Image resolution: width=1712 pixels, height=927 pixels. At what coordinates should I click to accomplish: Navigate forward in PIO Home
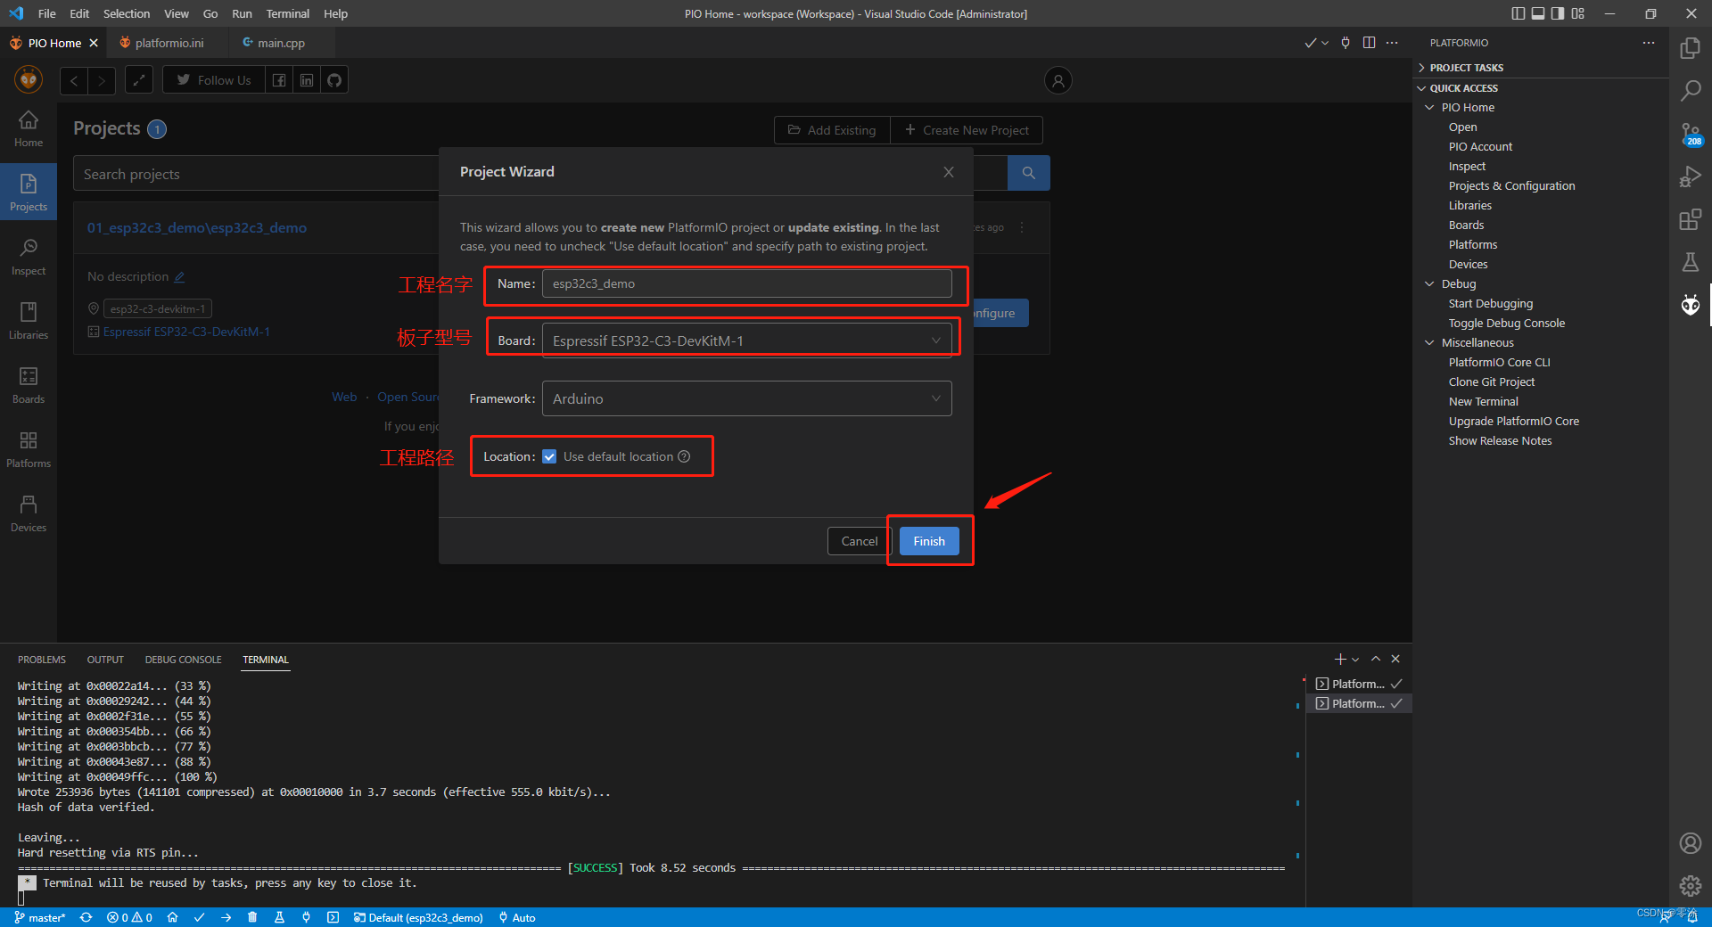click(102, 80)
